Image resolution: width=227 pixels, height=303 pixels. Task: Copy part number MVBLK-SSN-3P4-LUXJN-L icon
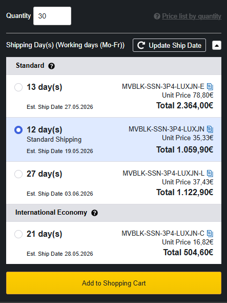coord(210,174)
